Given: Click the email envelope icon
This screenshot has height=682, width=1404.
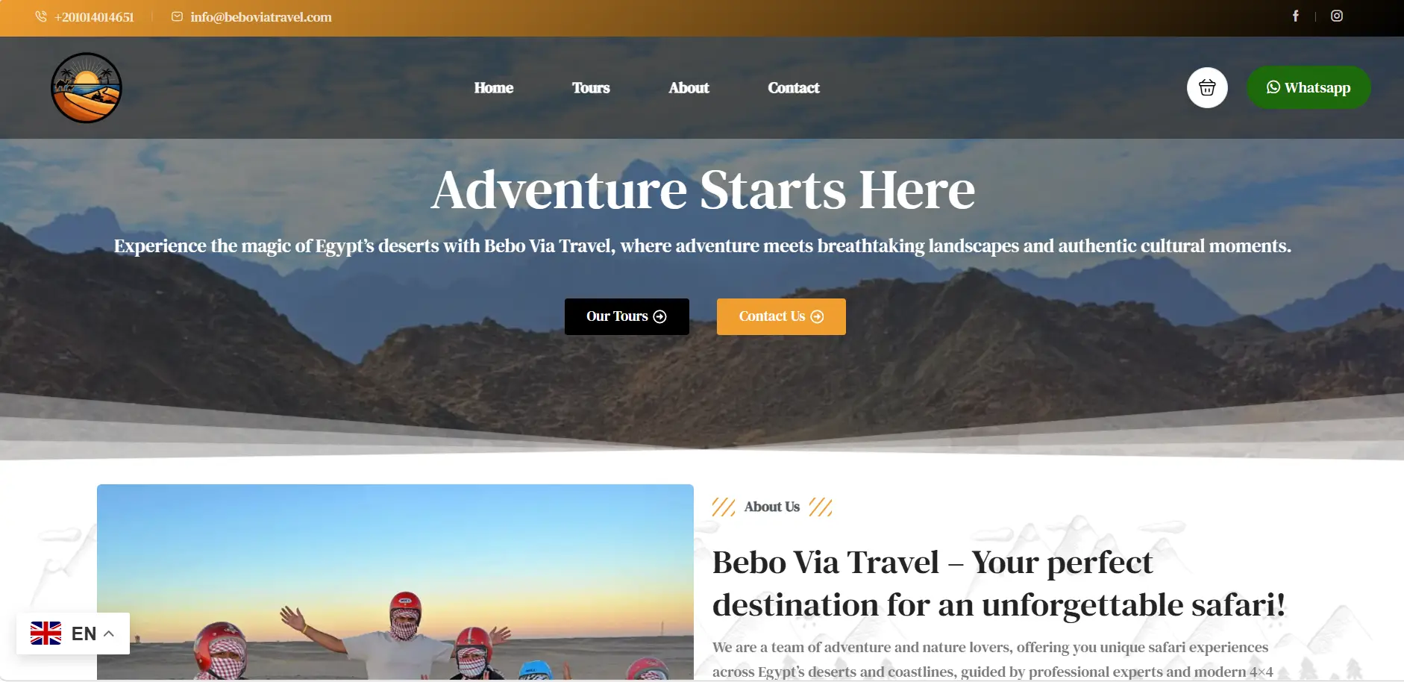Looking at the screenshot, I should [x=177, y=16].
